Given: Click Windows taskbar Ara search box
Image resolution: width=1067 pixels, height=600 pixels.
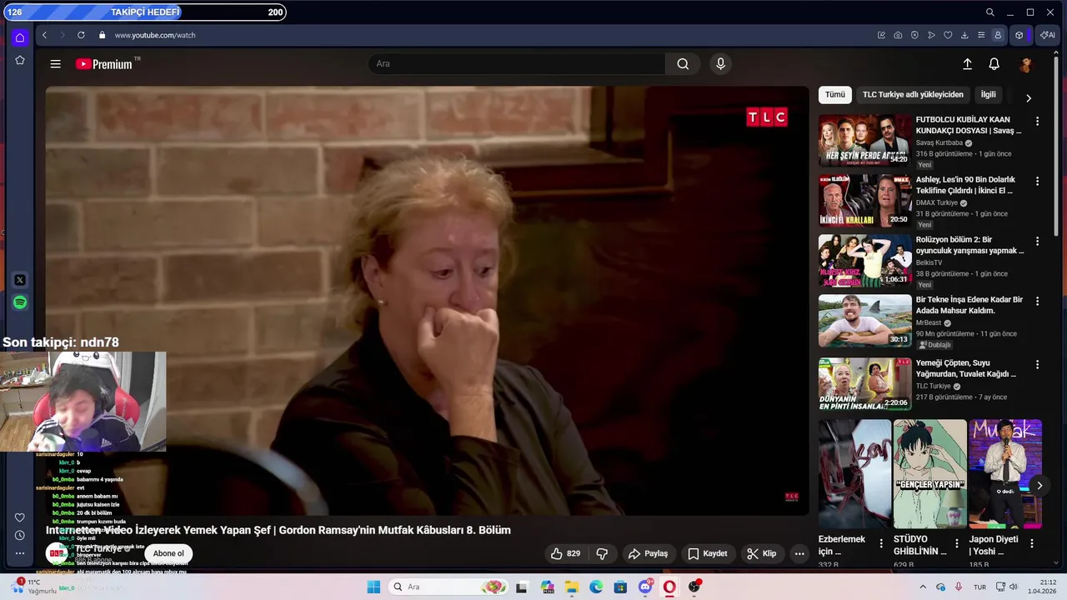Looking at the screenshot, I should 448,587.
